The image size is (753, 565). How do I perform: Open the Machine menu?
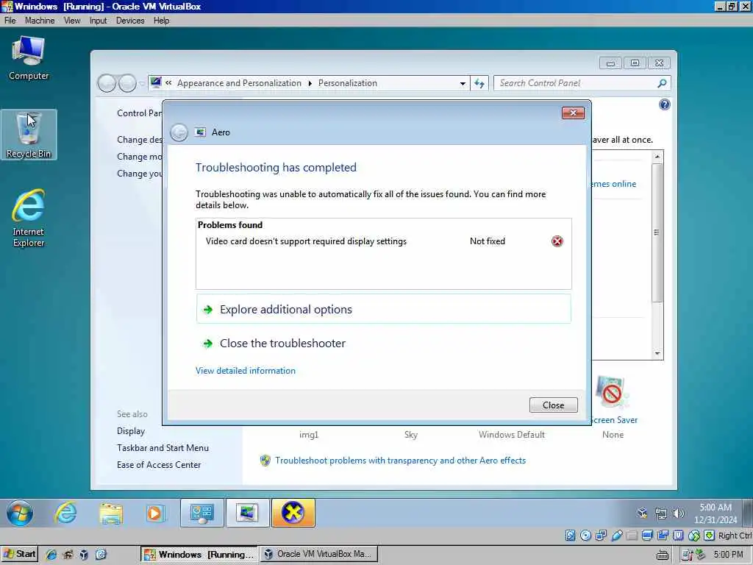click(40, 21)
